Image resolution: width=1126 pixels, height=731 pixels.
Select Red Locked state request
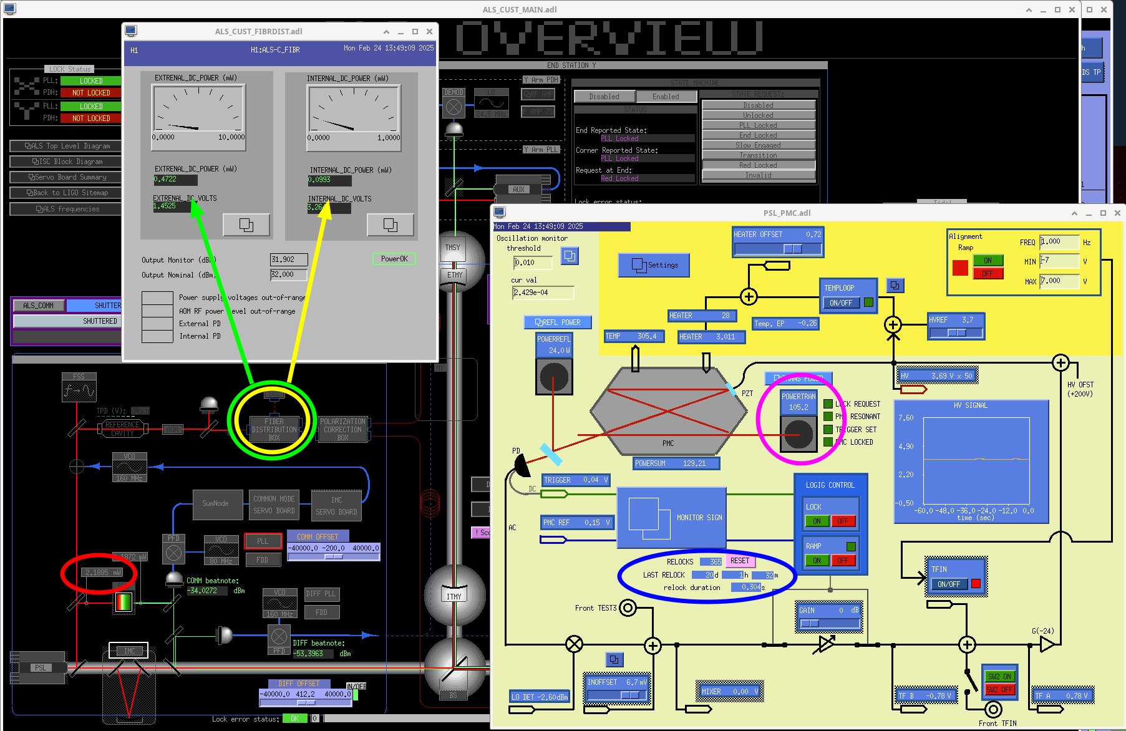click(759, 165)
